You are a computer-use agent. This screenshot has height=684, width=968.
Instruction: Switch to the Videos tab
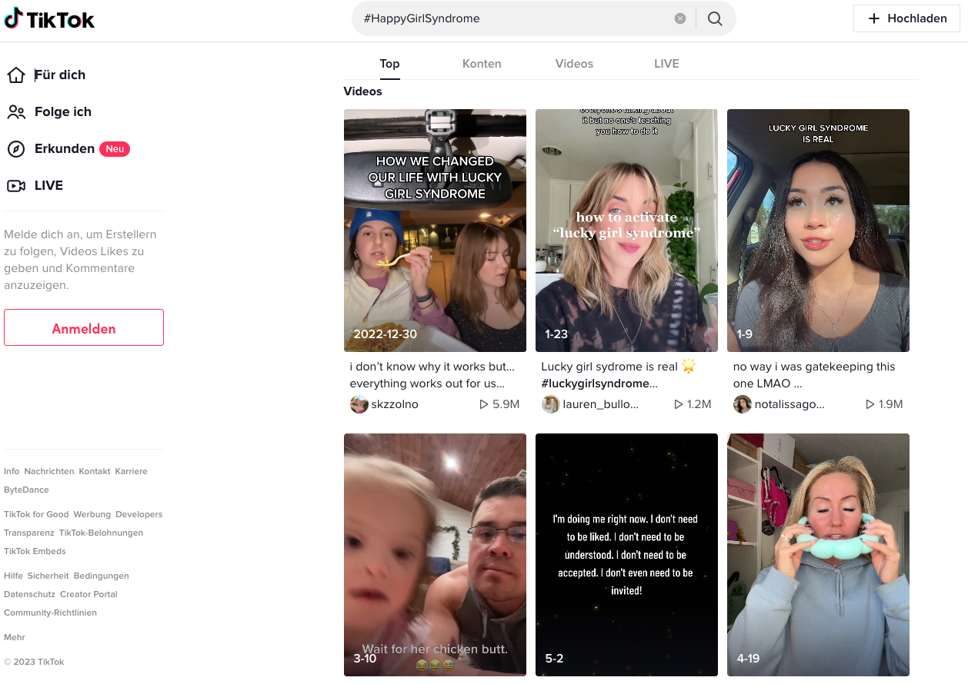click(x=574, y=64)
